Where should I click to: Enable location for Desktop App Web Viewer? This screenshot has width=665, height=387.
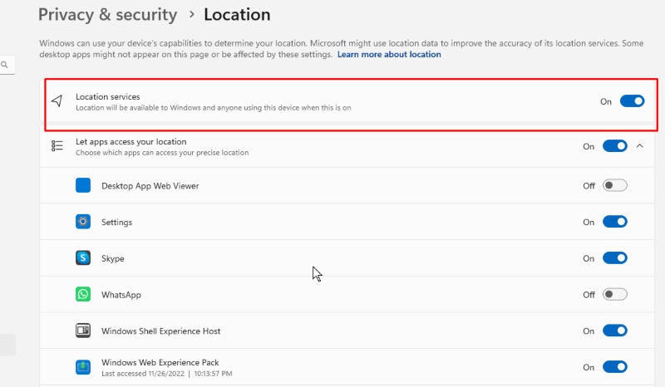point(614,185)
